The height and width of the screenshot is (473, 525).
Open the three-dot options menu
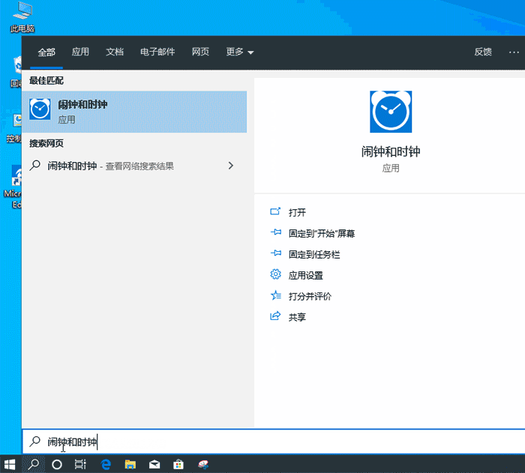[x=514, y=52]
